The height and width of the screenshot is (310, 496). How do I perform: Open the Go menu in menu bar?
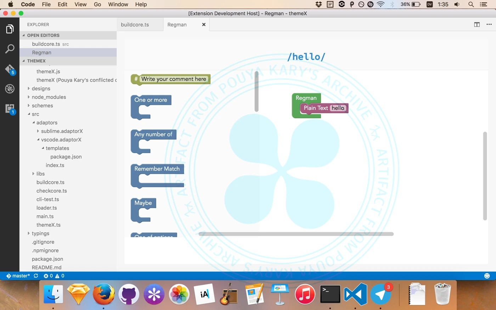[x=97, y=4]
